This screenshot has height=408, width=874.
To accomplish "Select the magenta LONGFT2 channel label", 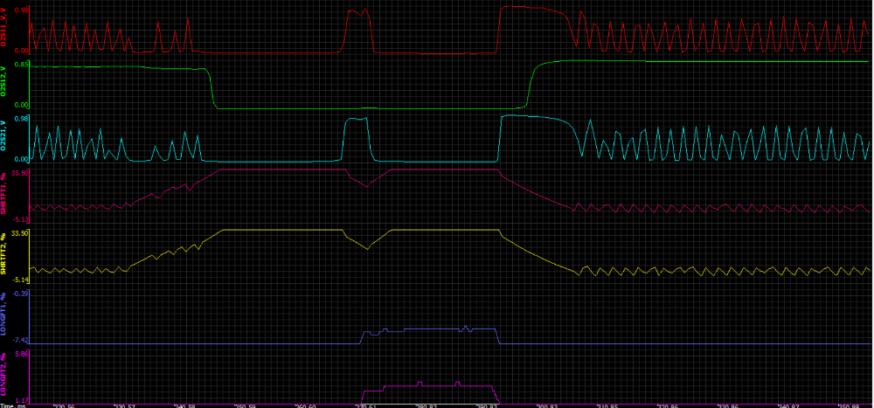I will tap(4, 375).
